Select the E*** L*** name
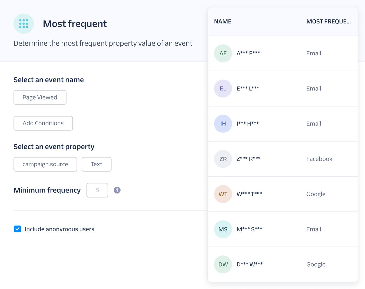 coord(248,89)
